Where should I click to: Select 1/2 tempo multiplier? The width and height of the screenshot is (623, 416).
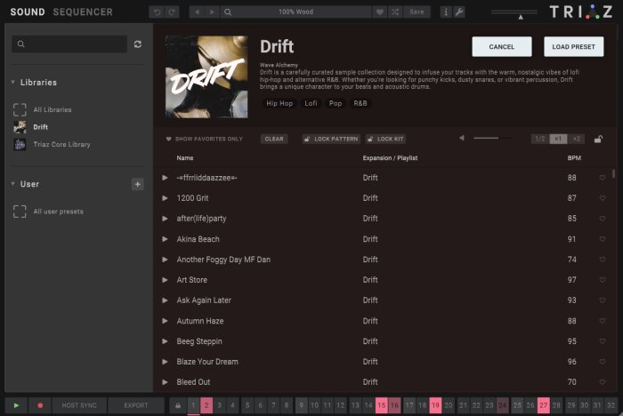click(540, 139)
